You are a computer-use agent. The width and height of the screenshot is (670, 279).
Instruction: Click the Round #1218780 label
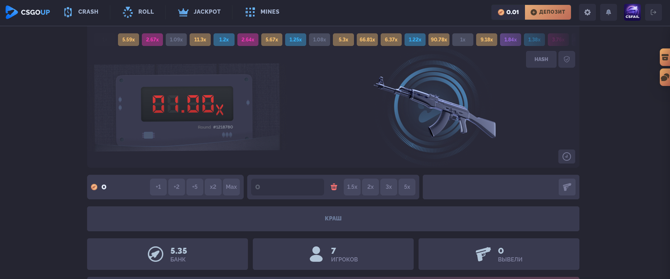tap(215, 127)
